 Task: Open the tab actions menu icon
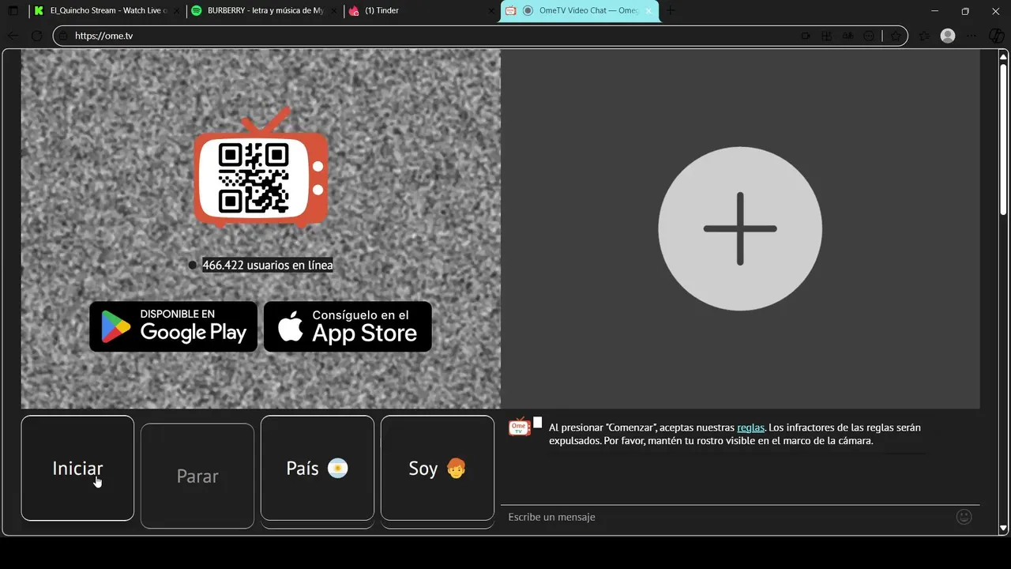pyautogui.click(x=13, y=11)
